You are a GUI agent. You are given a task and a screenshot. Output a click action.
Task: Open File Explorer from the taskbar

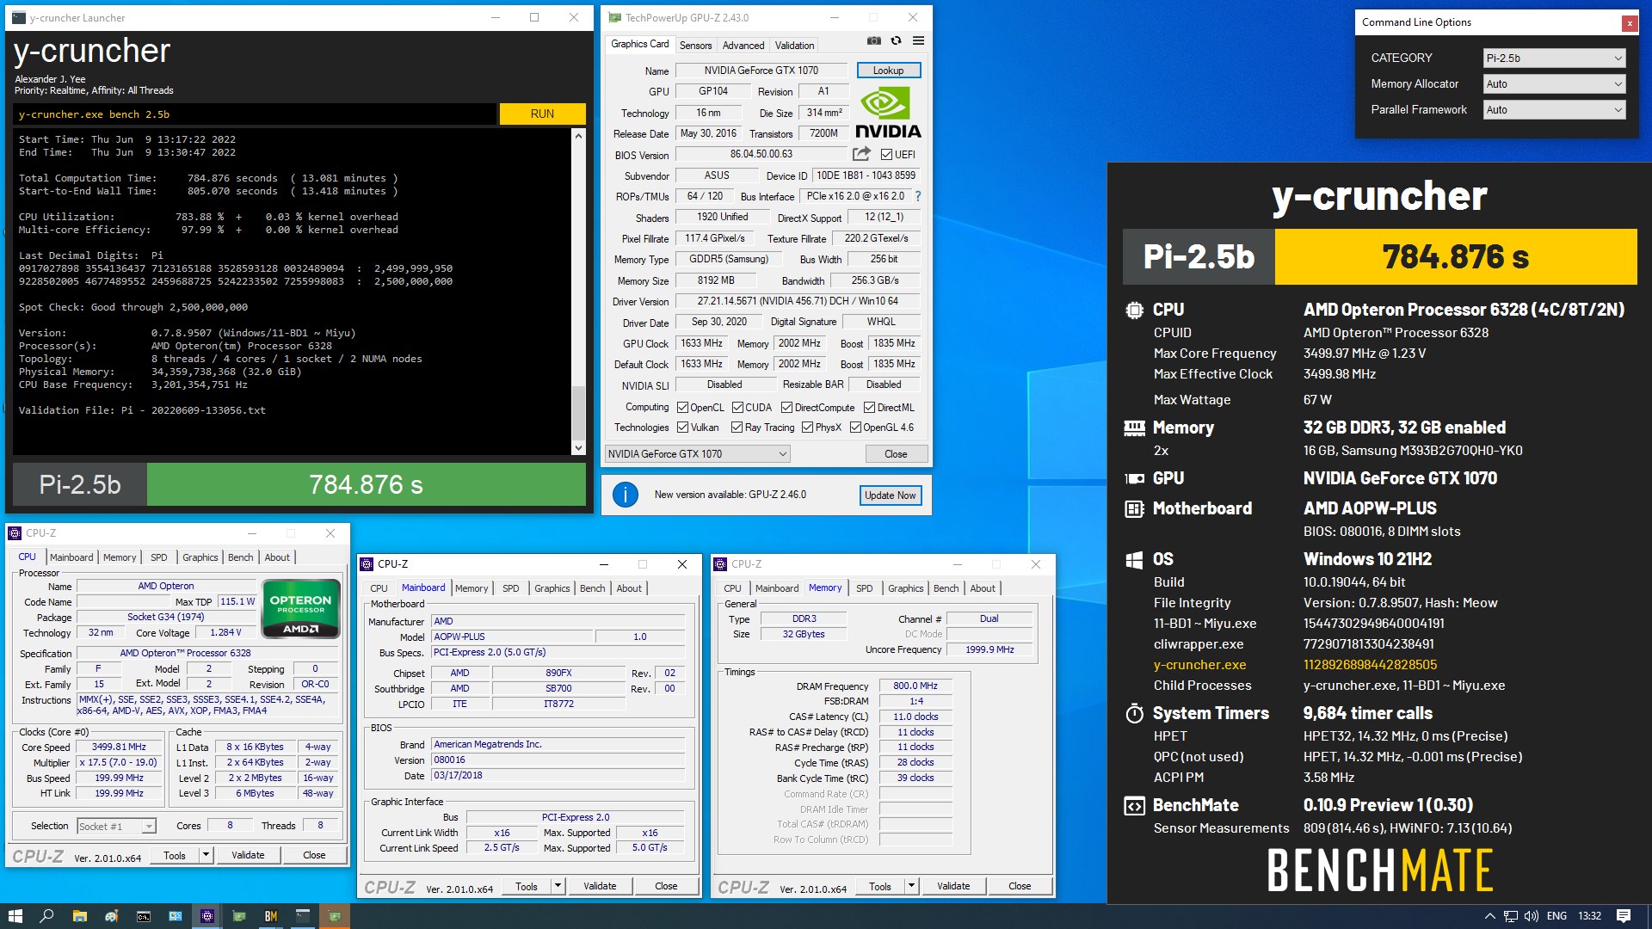(x=79, y=916)
